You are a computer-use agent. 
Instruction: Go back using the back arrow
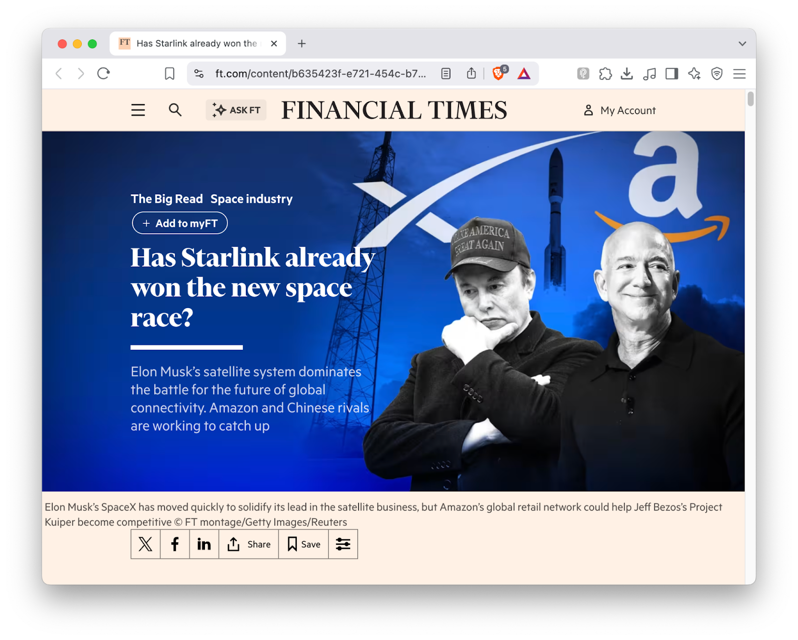point(59,74)
